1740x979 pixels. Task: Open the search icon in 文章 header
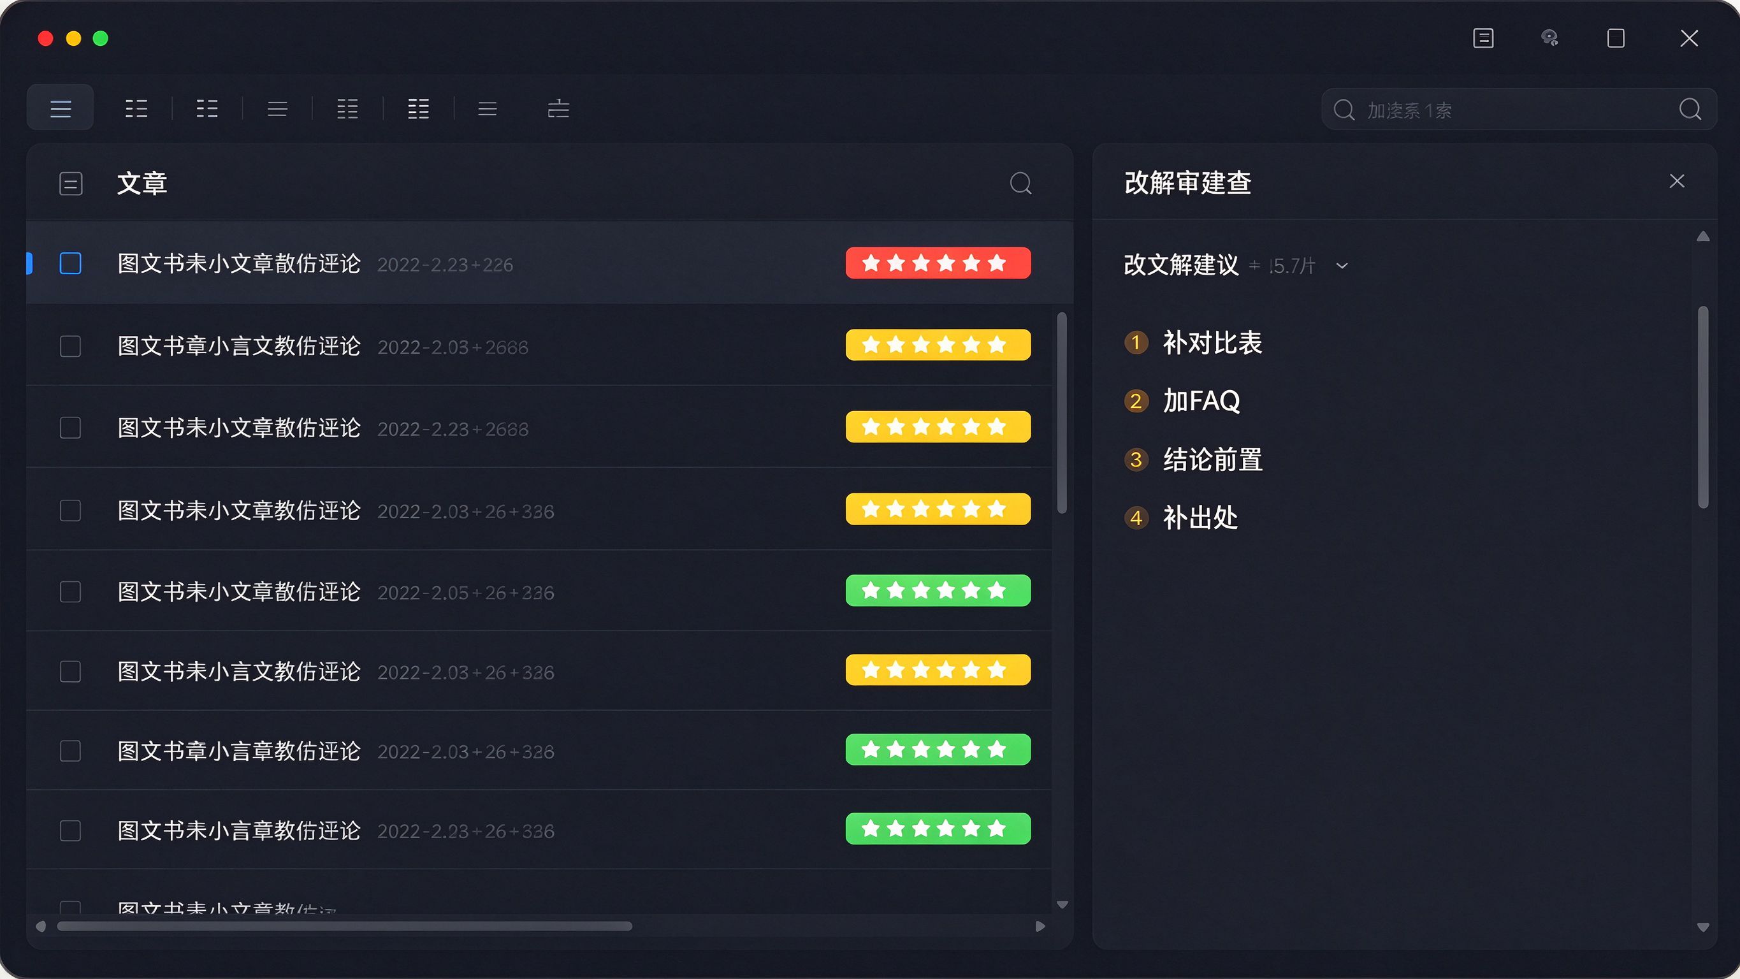(x=1020, y=183)
